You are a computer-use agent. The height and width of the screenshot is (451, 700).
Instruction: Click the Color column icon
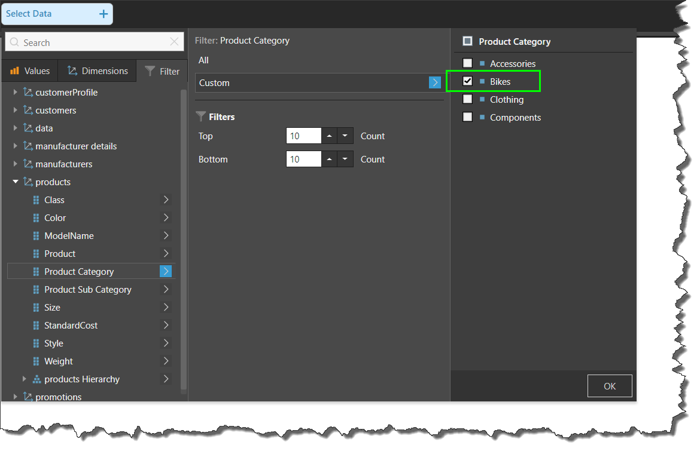point(36,218)
